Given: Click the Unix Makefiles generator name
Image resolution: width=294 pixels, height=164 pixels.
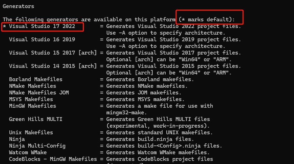Looking at the screenshot, I should coord(31,133).
